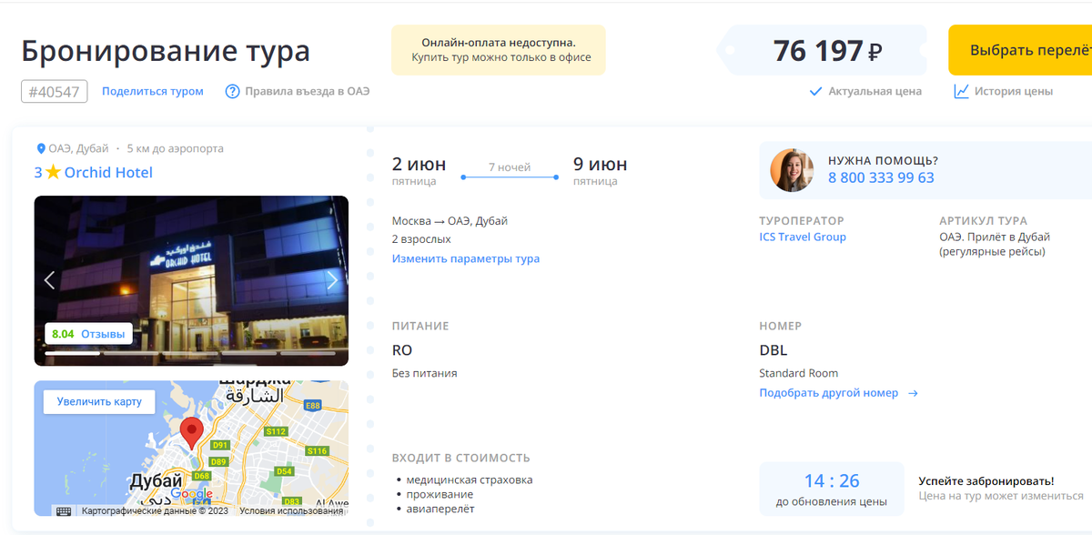Click "Изменить параметры тура" link
Viewport: 1092px width, 535px height.
pos(466,258)
